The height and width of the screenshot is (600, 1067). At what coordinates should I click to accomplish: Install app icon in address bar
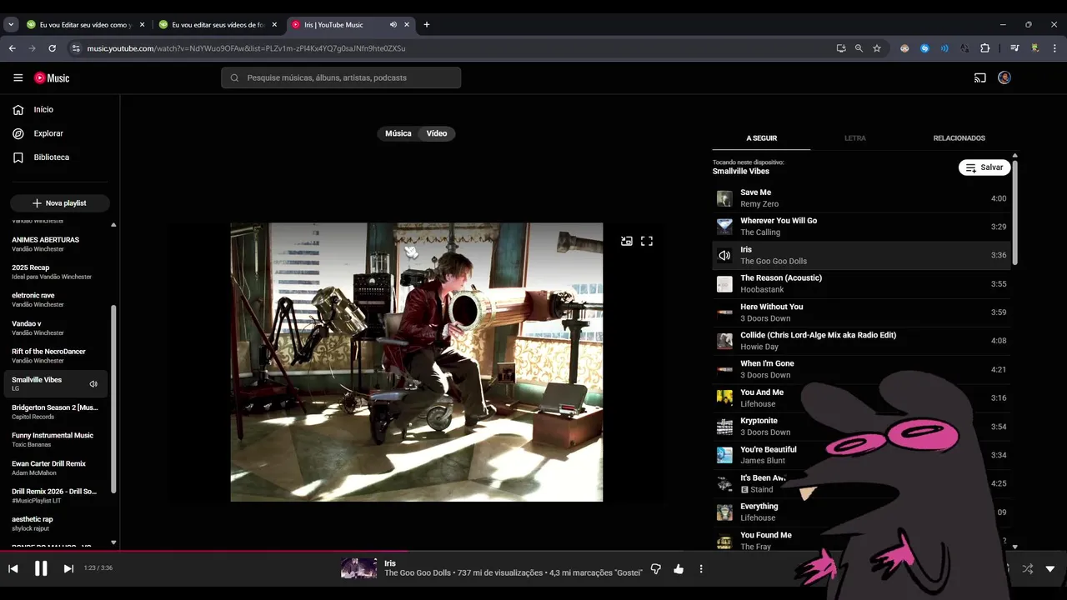pyautogui.click(x=841, y=48)
